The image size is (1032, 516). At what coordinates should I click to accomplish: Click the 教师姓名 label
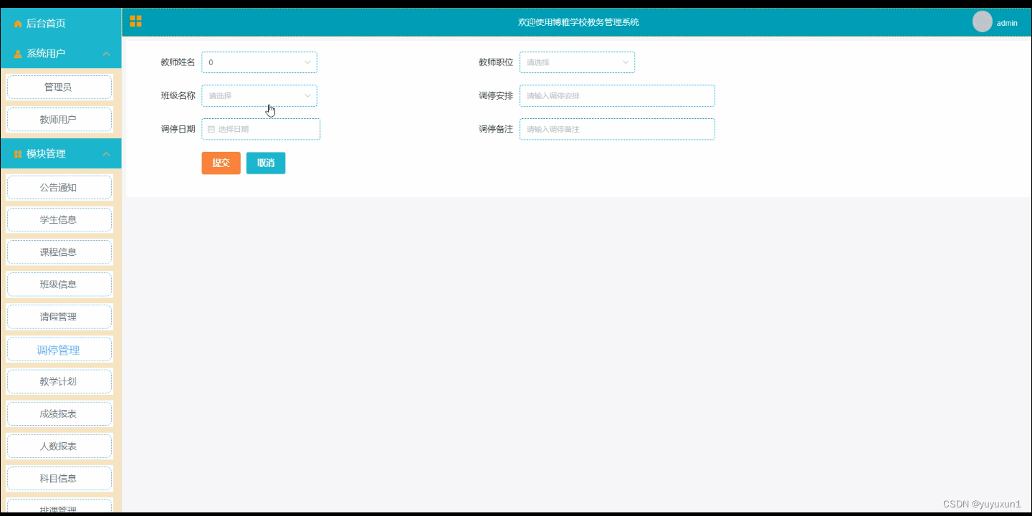coord(178,62)
